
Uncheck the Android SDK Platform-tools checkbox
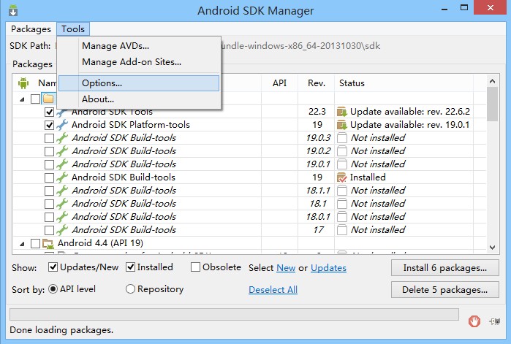49,125
